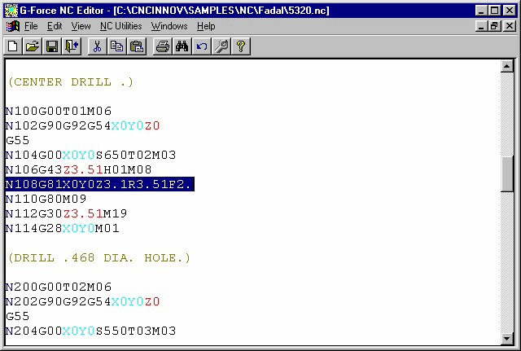This screenshot has height=351, width=521.
Task: Click line N202G90G92G54X0Y0Z0
Action: point(83,301)
